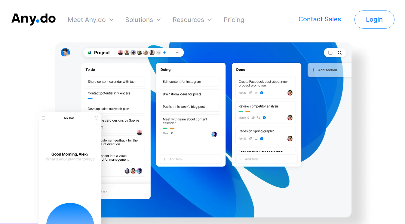Click the search magnifier icon
The width and height of the screenshot is (405, 224).
click(340, 53)
